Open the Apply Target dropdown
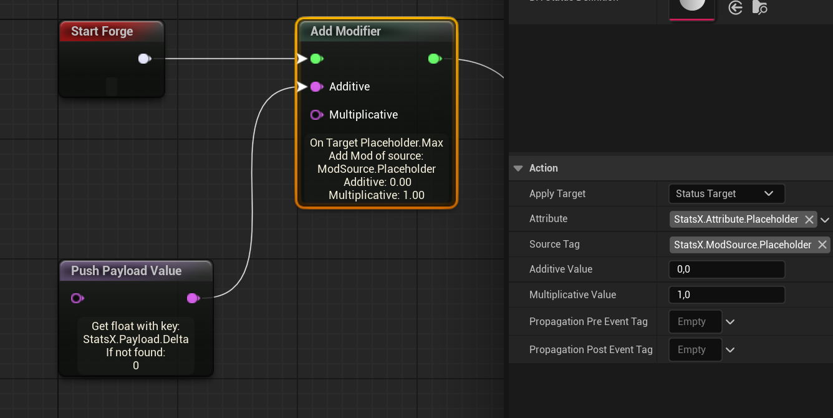The image size is (833, 418). coord(726,194)
